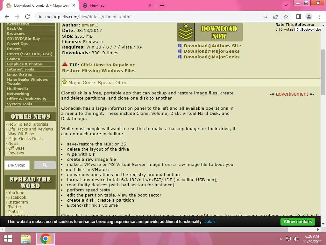Close the New Tab tab

(x=150, y=5)
